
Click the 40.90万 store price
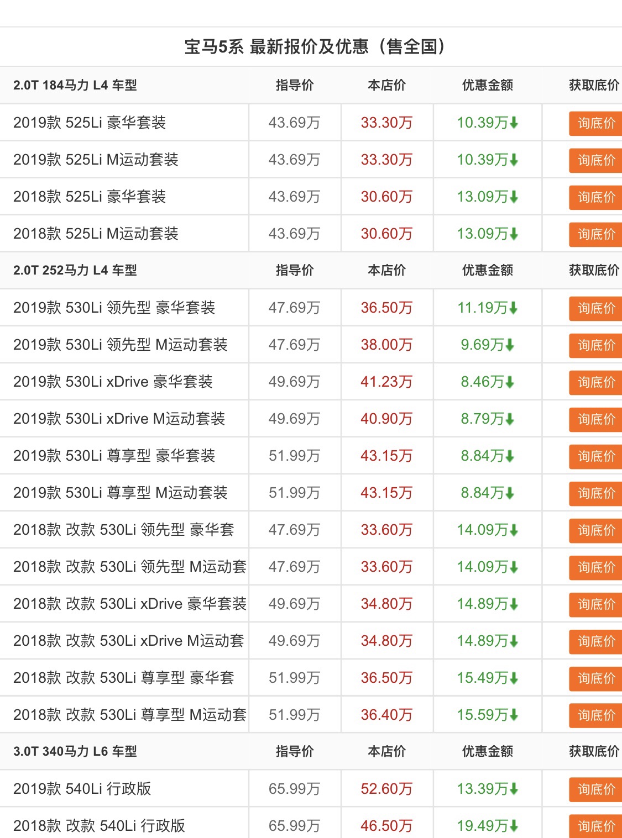point(387,419)
